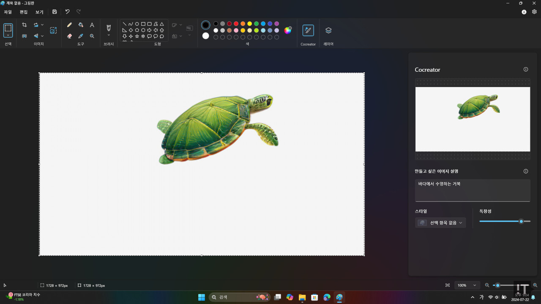Select the Pencil tool
This screenshot has height=304, width=541.
click(x=70, y=25)
